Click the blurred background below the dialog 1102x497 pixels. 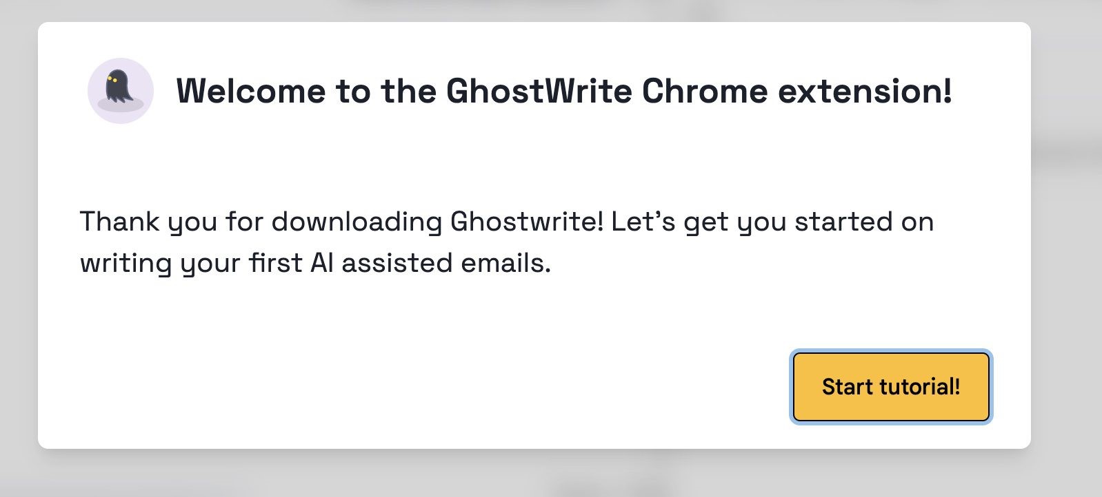click(552, 475)
